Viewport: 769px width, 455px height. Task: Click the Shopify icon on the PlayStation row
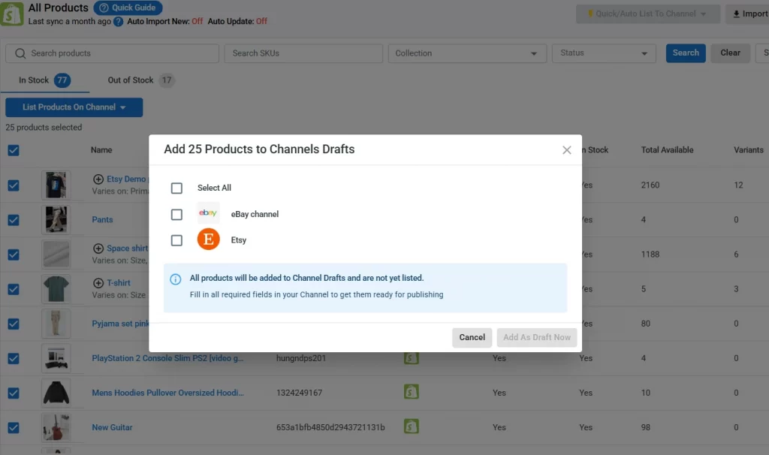[x=412, y=358]
